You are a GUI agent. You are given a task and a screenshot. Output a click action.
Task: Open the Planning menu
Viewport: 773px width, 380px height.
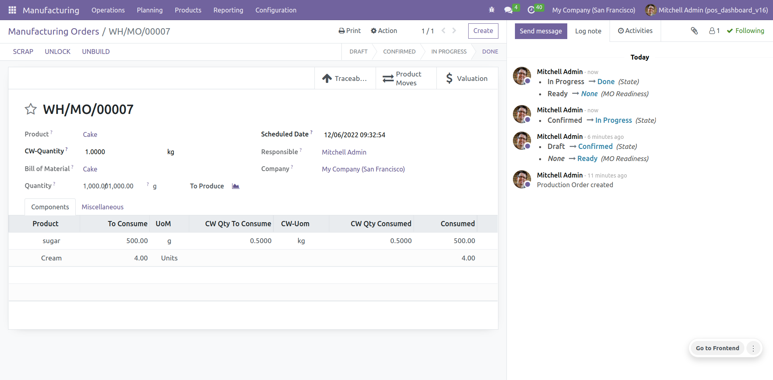(150, 10)
